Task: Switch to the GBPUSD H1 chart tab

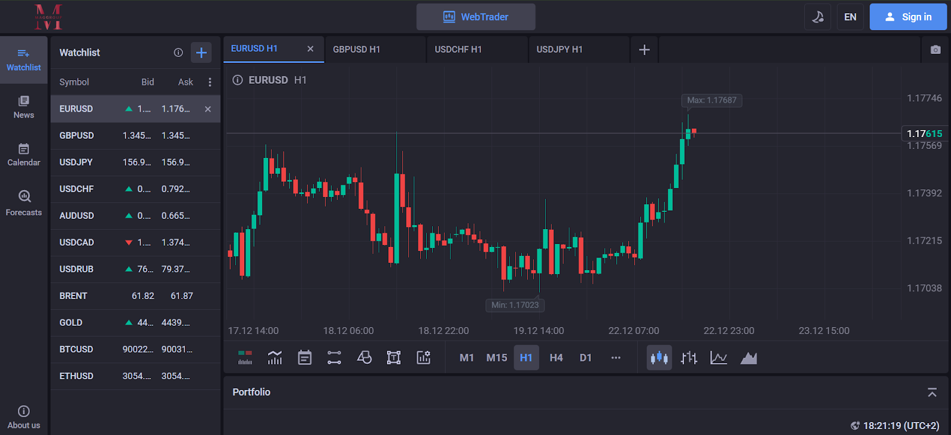Action: pyautogui.click(x=357, y=49)
